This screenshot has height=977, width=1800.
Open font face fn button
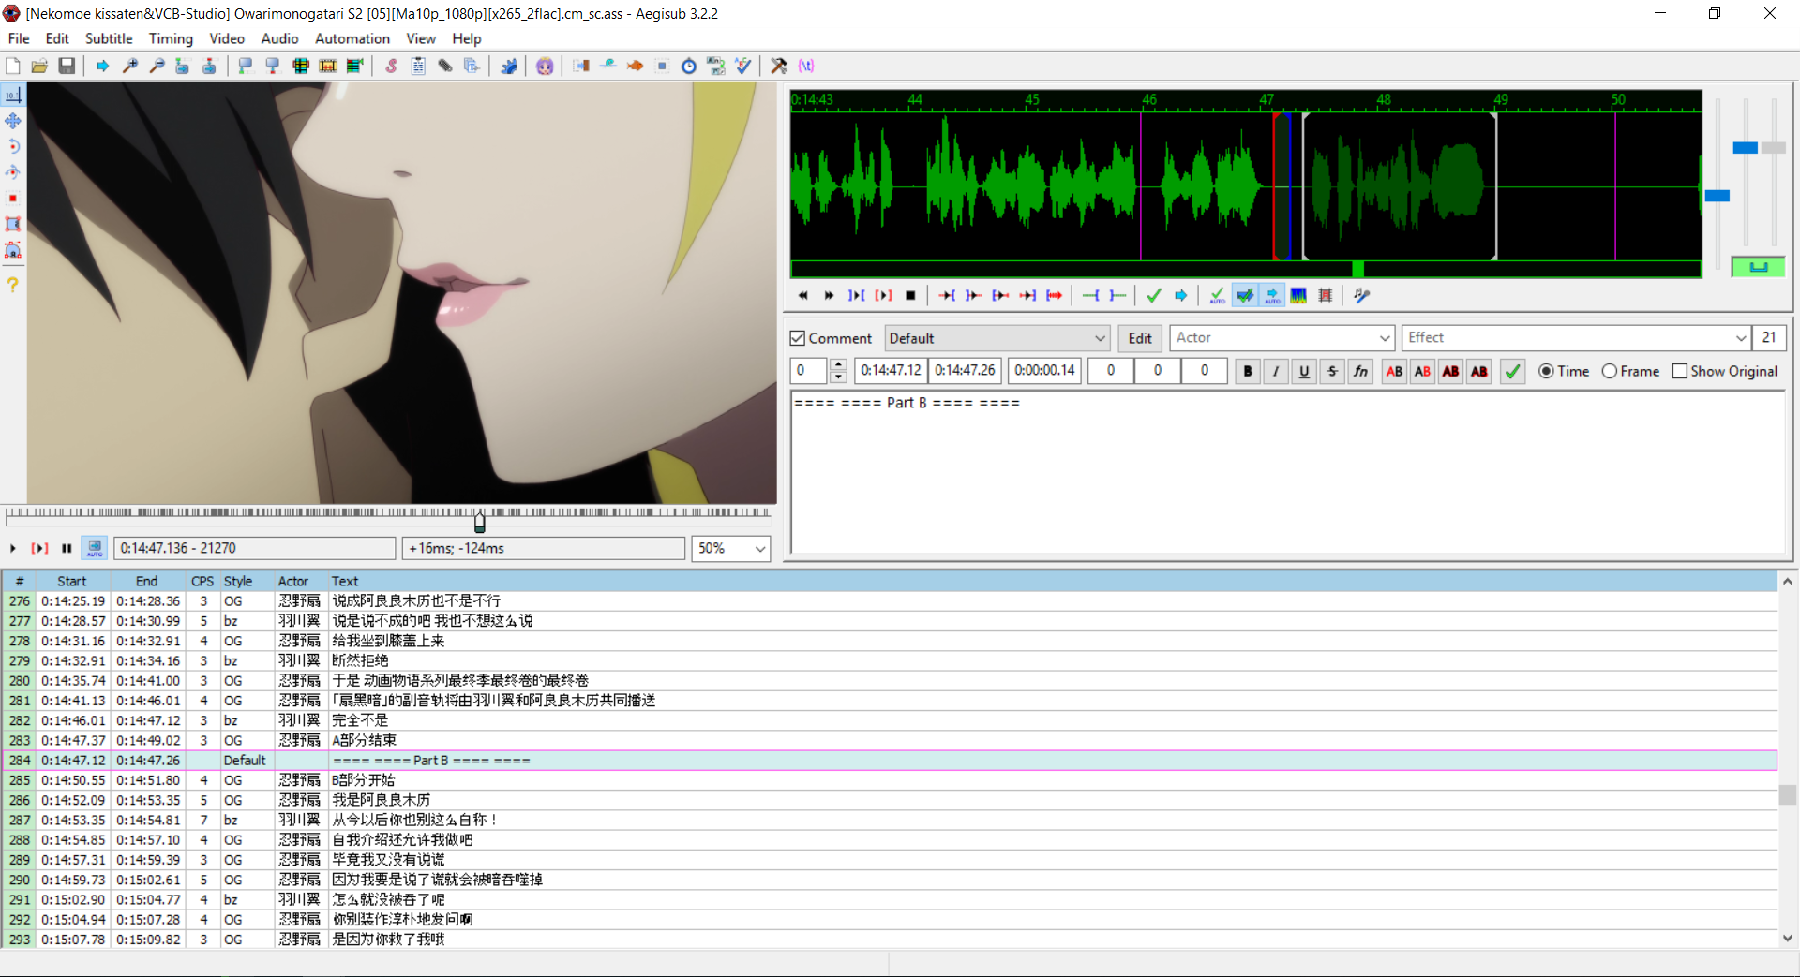pyautogui.click(x=1360, y=371)
